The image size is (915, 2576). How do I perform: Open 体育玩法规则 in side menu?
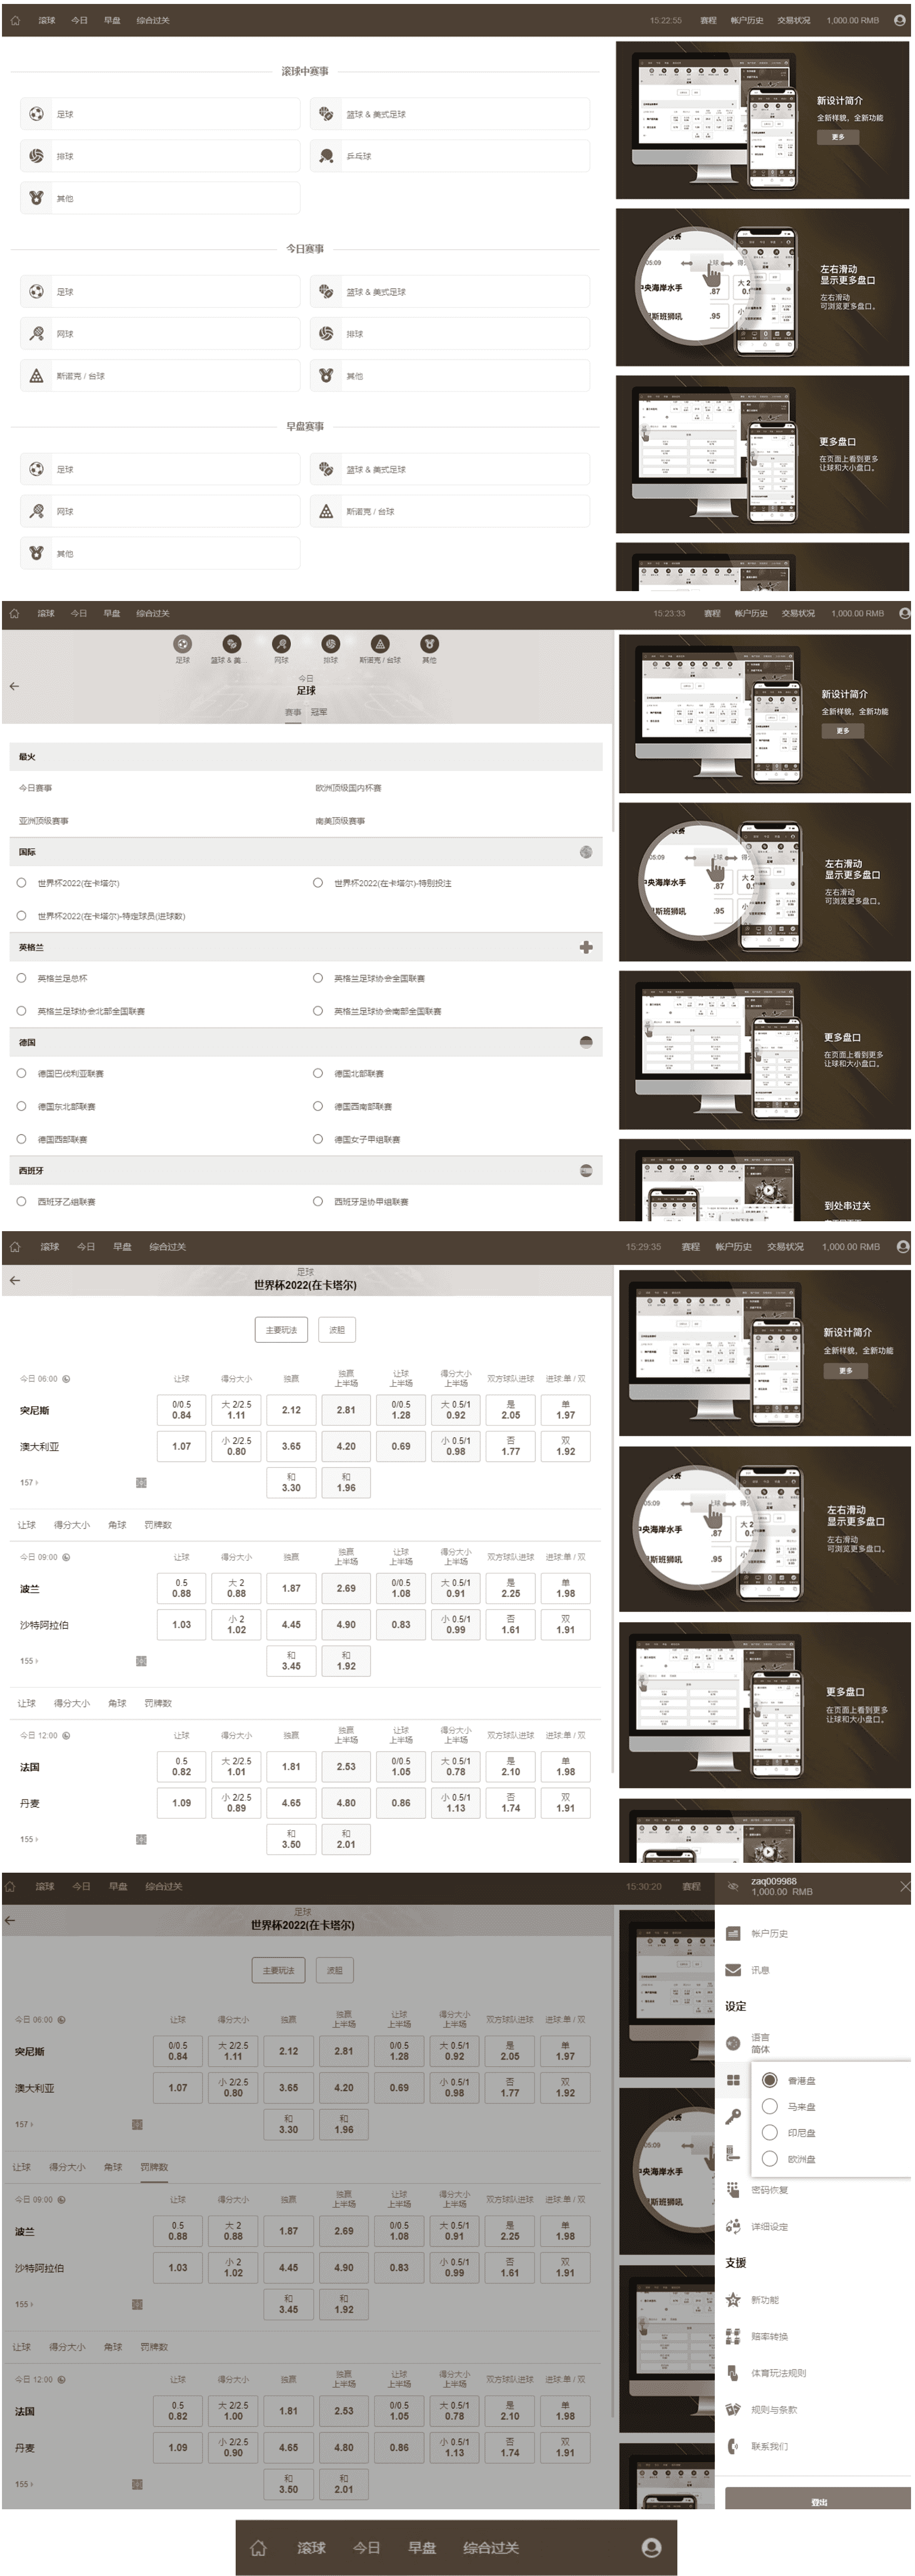pyautogui.click(x=778, y=2373)
